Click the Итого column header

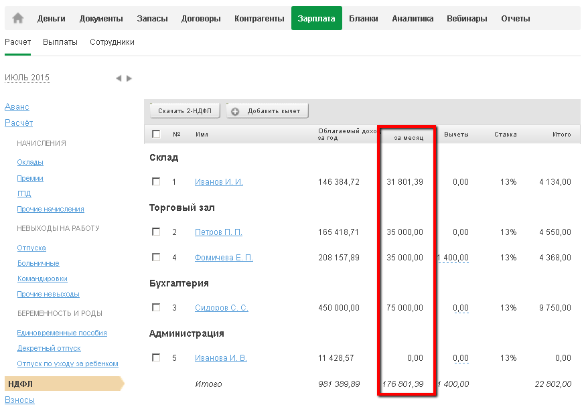pyautogui.click(x=562, y=135)
